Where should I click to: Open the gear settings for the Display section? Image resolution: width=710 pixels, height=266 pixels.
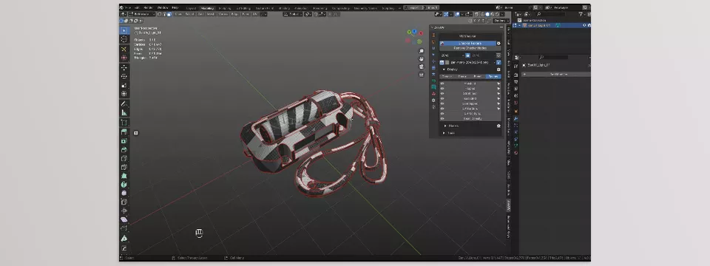(x=498, y=69)
